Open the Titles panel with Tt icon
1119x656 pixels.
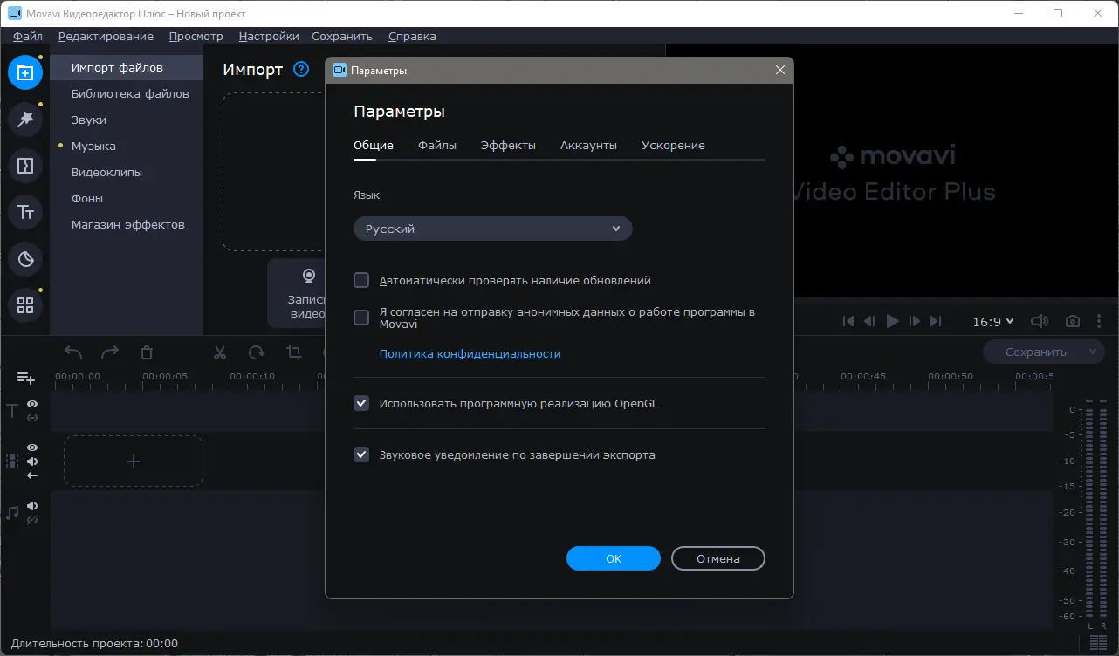24,212
